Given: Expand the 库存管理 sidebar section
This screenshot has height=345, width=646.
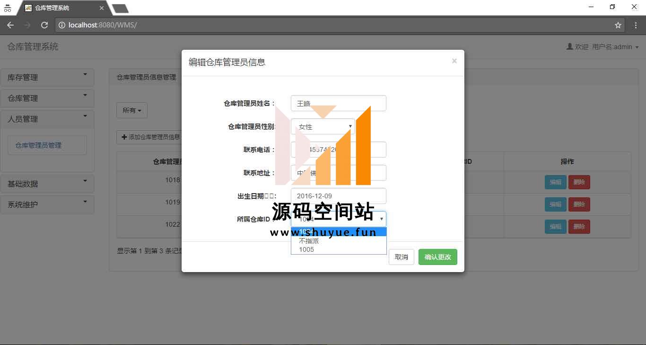Looking at the screenshot, I should tap(47, 78).
